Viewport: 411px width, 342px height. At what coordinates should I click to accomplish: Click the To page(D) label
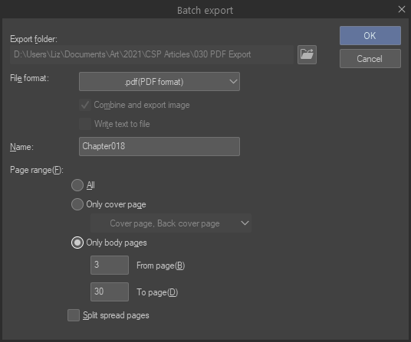157,292
